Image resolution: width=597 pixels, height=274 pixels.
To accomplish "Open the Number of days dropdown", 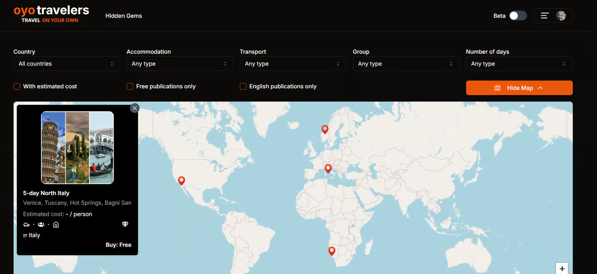I will coord(519,64).
